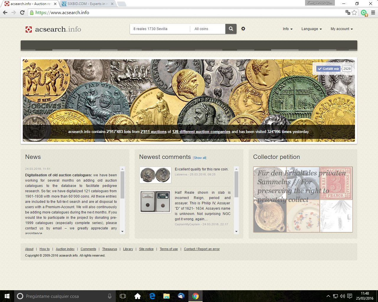This screenshot has height=302, width=378.
Task: Open About footer link
Action: tap(29, 249)
